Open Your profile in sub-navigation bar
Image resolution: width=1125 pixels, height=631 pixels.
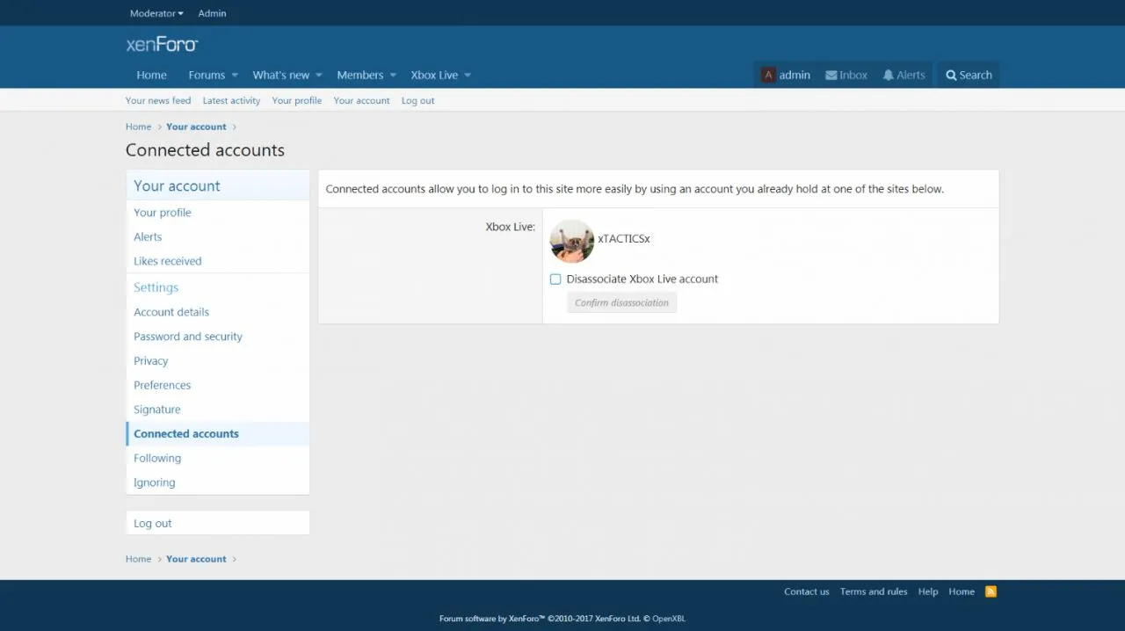point(297,101)
